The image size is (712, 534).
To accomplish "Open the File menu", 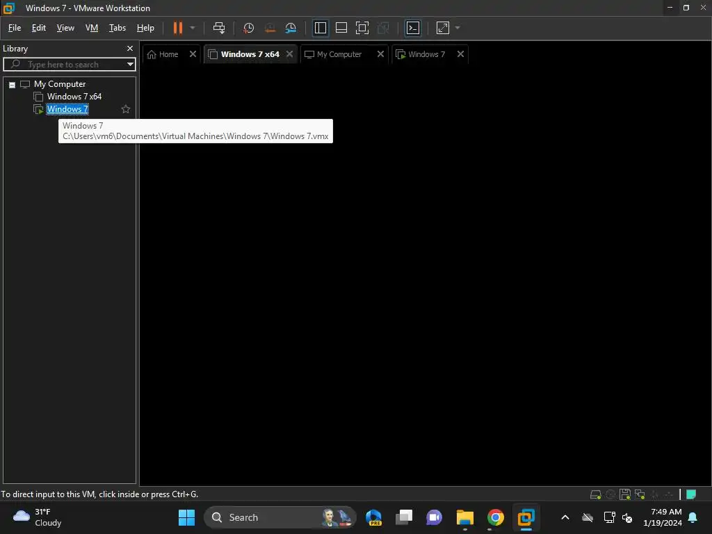I will (x=15, y=28).
